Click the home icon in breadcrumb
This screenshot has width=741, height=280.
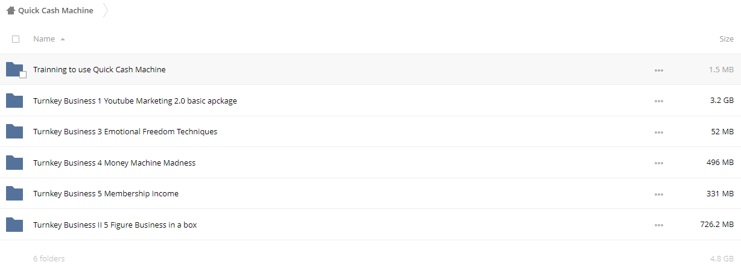pyautogui.click(x=10, y=10)
